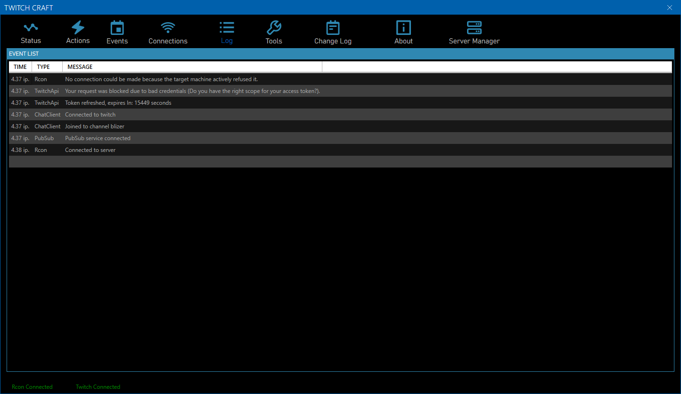Select the bad credentials TwitchApi log entry
The width and height of the screenshot is (681, 394).
pyautogui.click(x=192, y=91)
